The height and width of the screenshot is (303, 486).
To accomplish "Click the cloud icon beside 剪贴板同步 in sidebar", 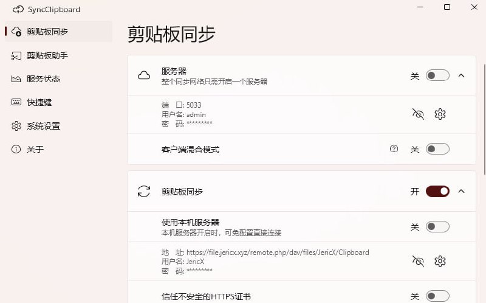I will (x=16, y=32).
